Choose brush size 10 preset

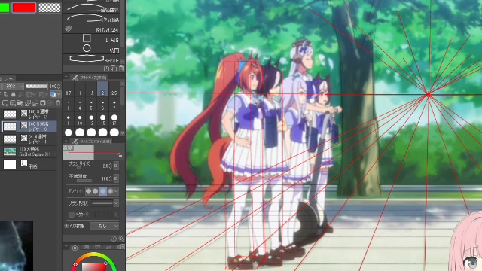click(x=80, y=120)
